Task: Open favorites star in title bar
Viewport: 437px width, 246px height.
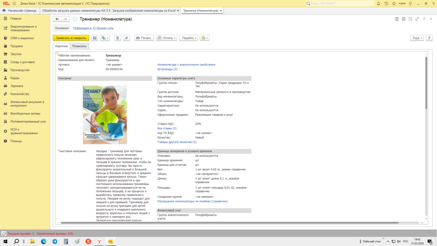Action: coord(394,3)
